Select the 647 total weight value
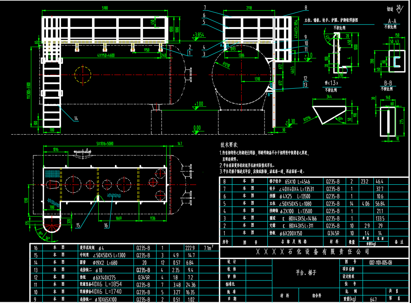 coord(363,299)
